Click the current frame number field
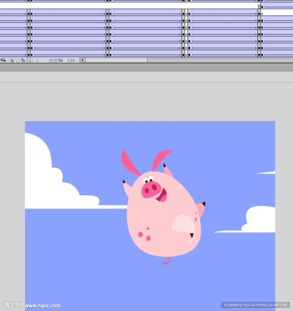 pyautogui.click(x=37, y=60)
